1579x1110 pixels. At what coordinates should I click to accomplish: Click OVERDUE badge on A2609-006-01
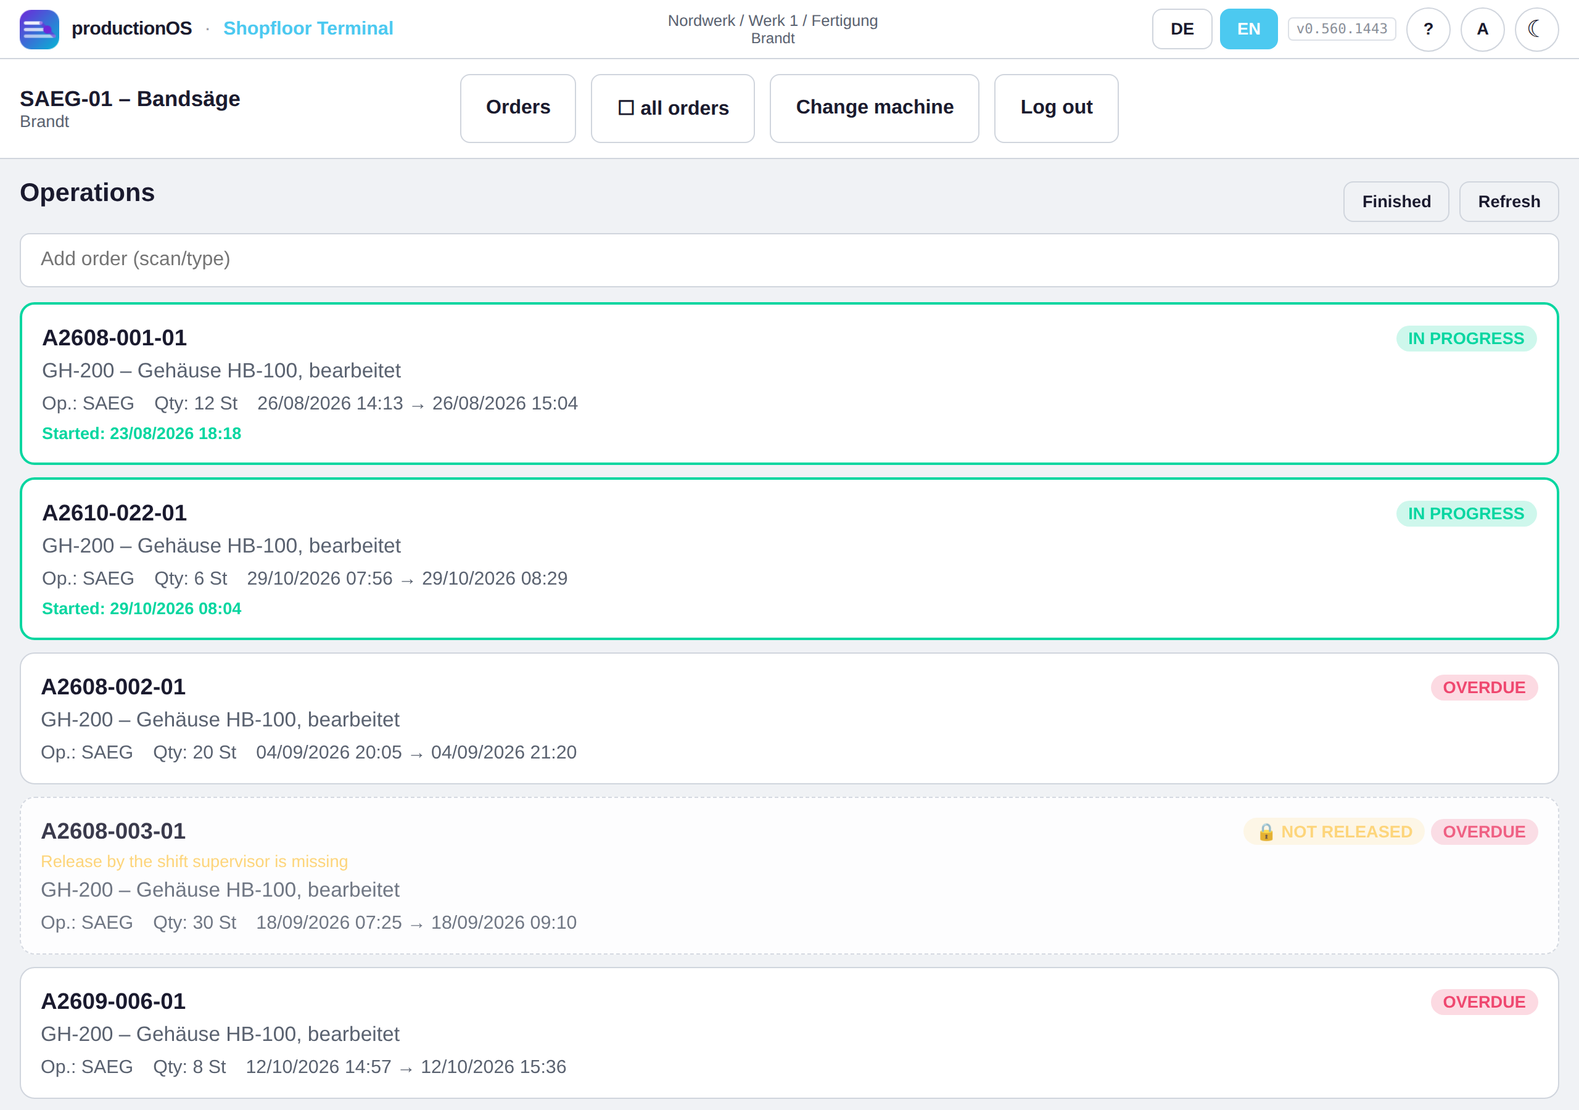click(1484, 1002)
